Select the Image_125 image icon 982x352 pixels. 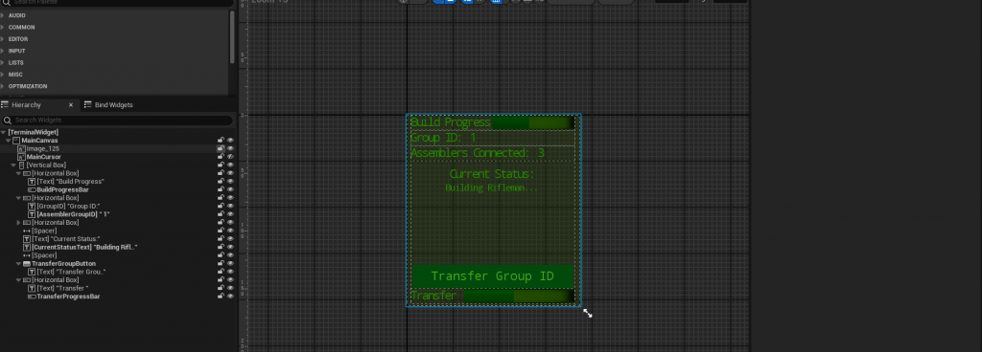click(x=21, y=149)
